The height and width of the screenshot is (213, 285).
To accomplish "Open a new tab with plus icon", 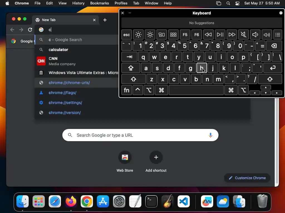I will coord(105,20).
